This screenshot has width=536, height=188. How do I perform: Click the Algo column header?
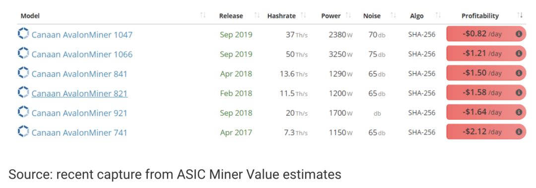tap(417, 16)
